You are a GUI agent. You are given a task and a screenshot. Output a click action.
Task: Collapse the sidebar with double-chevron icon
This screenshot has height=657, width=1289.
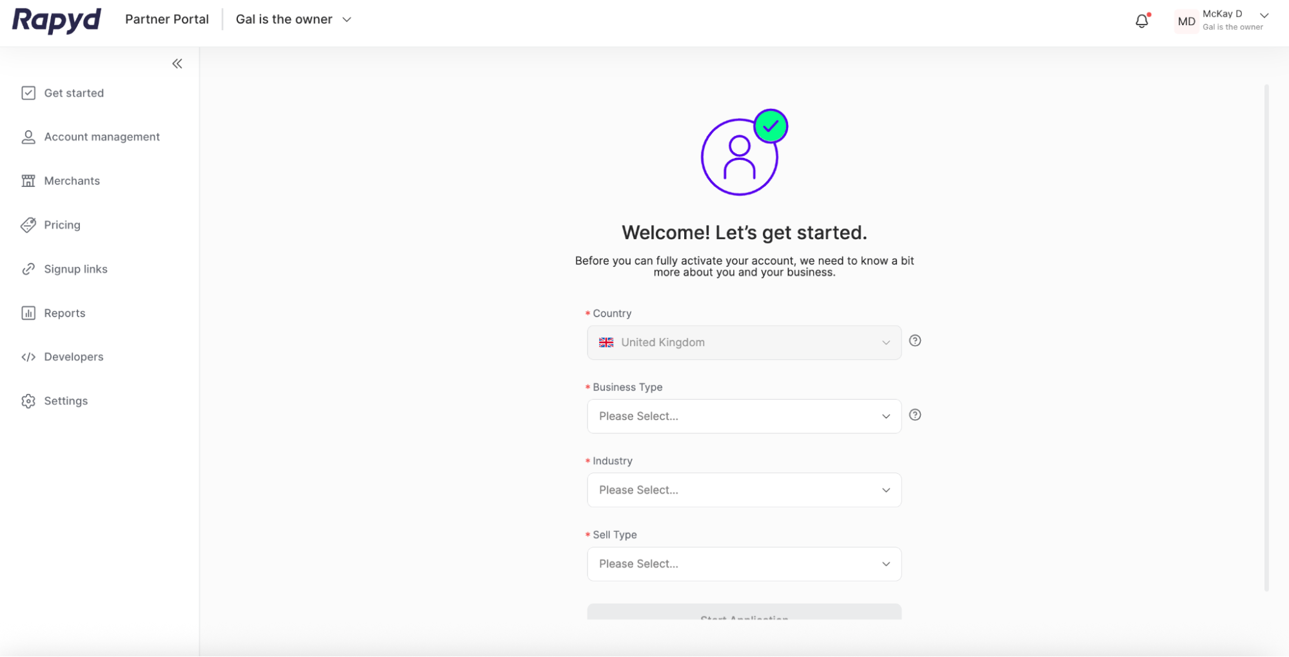pos(177,64)
